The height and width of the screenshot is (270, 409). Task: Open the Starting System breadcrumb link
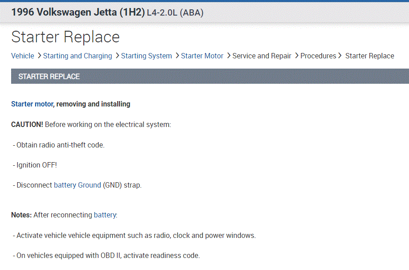146,56
